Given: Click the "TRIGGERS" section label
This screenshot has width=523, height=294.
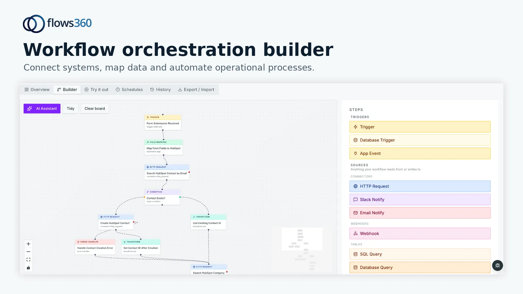Looking at the screenshot, I should pos(360,117).
